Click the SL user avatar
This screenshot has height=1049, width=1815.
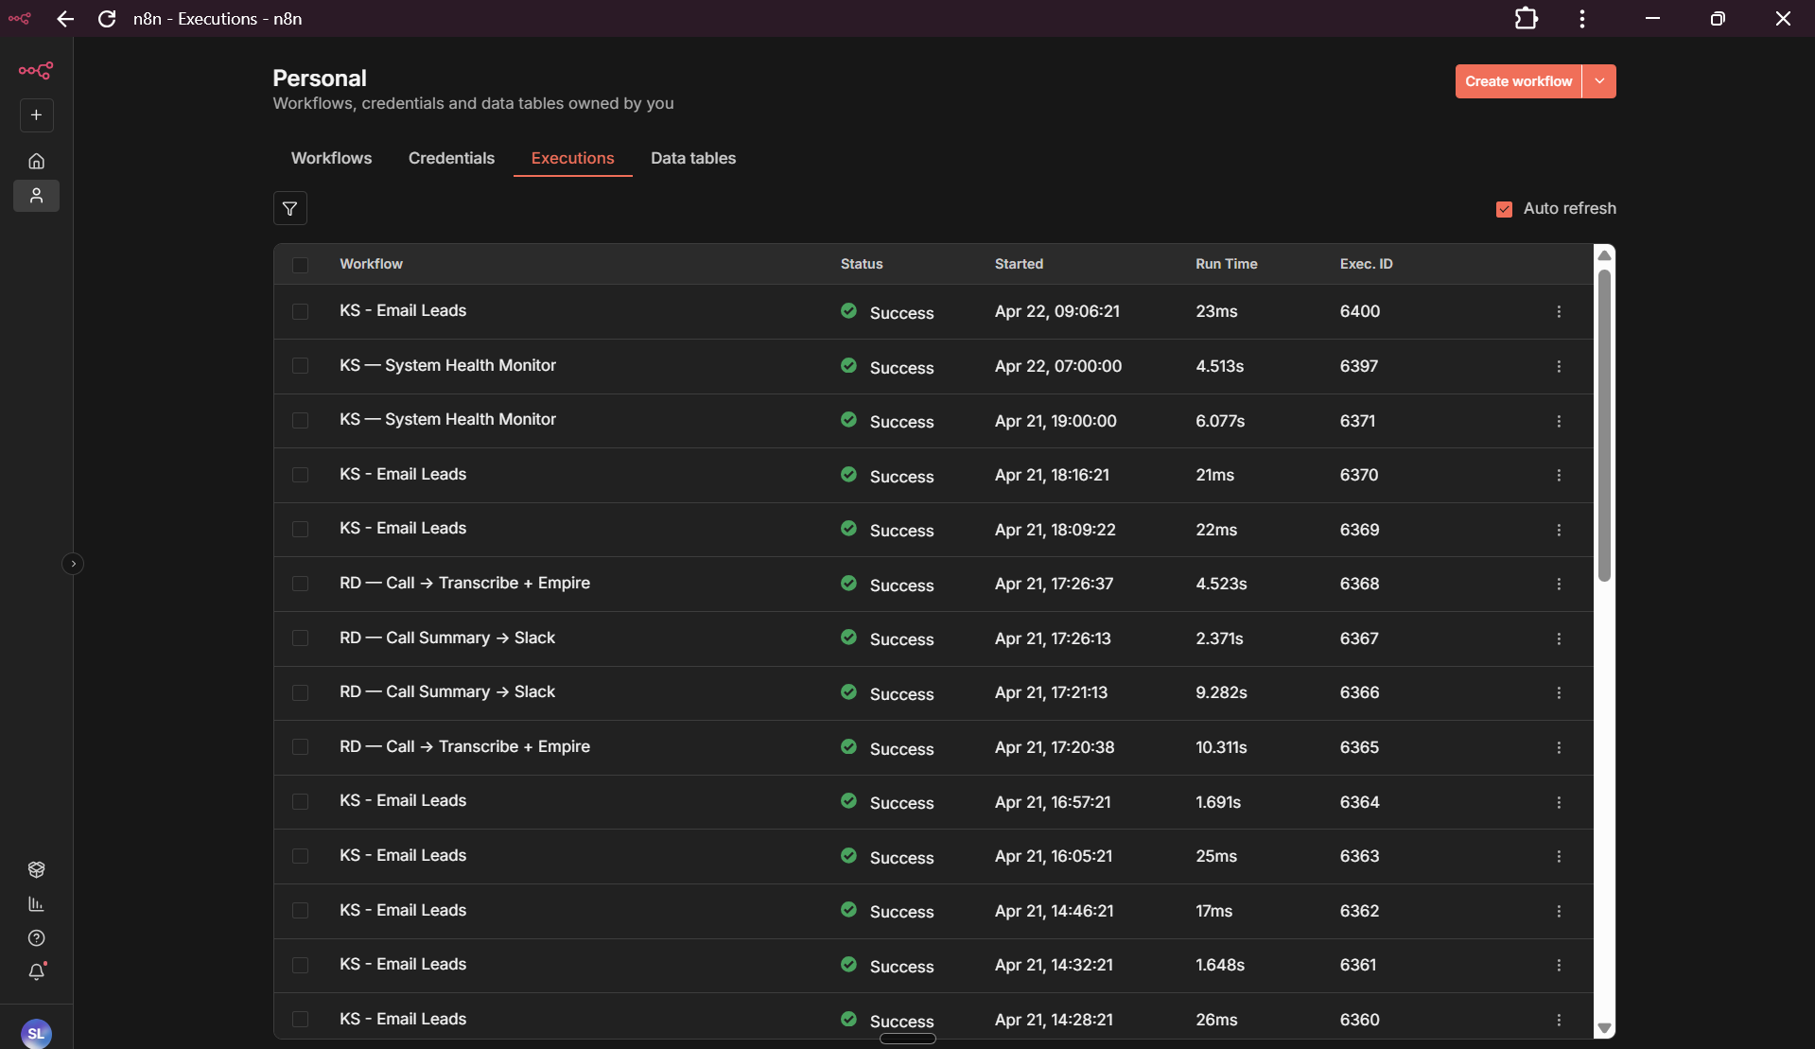pos(36,1033)
